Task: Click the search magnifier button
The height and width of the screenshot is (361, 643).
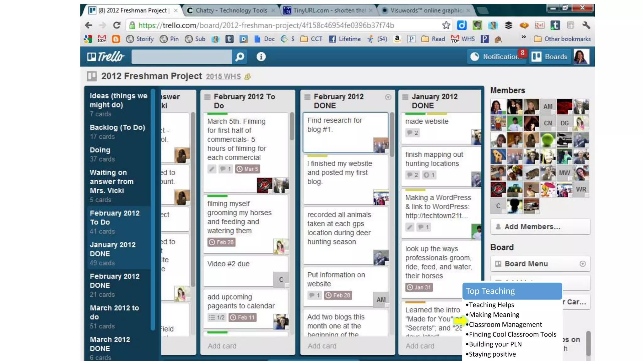Action: point(240,57)
